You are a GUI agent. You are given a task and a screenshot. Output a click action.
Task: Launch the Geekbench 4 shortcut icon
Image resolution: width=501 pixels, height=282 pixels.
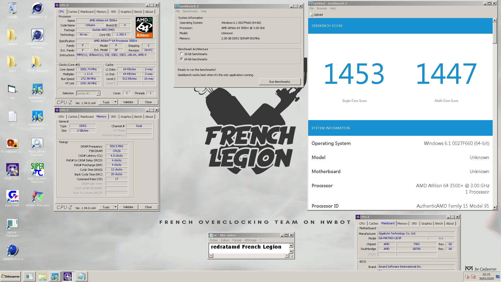(x=37, y=116)
